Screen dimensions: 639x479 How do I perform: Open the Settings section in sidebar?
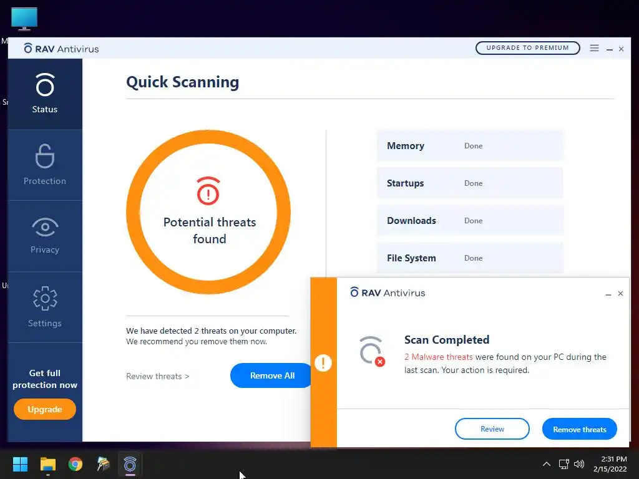tap(45, 307)
